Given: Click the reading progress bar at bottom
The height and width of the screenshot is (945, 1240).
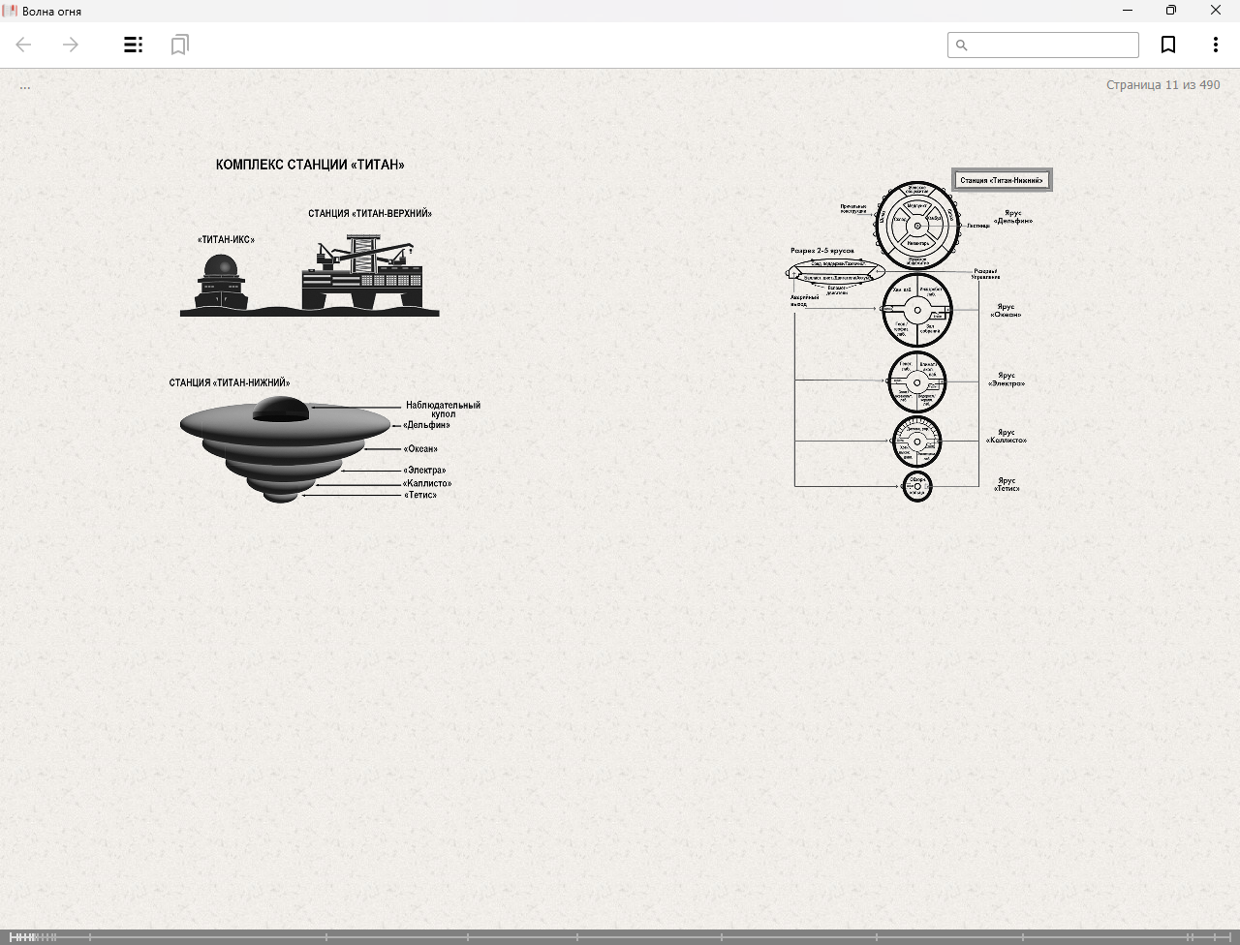Looking at the screenshot, I should pos(620,936).
